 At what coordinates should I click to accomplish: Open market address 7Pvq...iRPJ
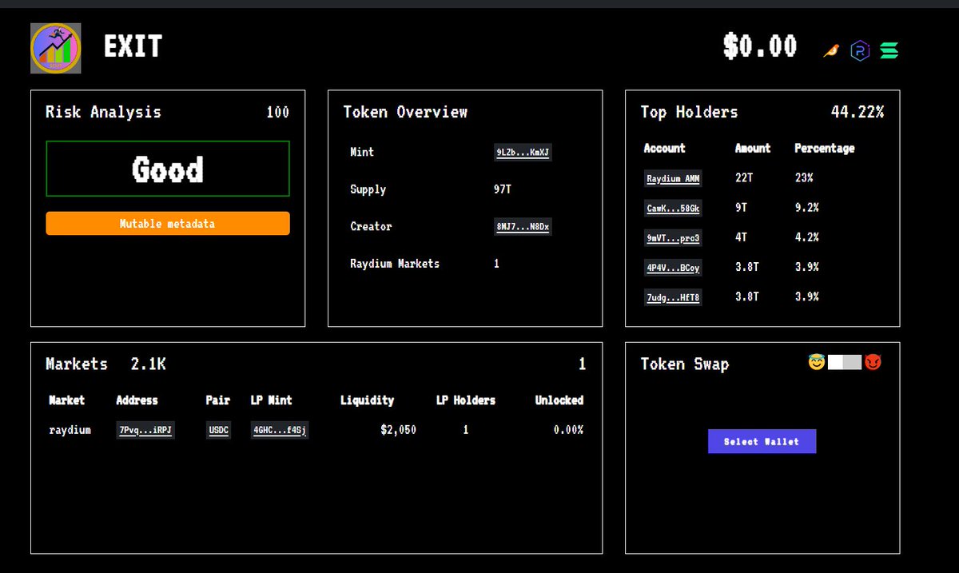click(145, 430)
